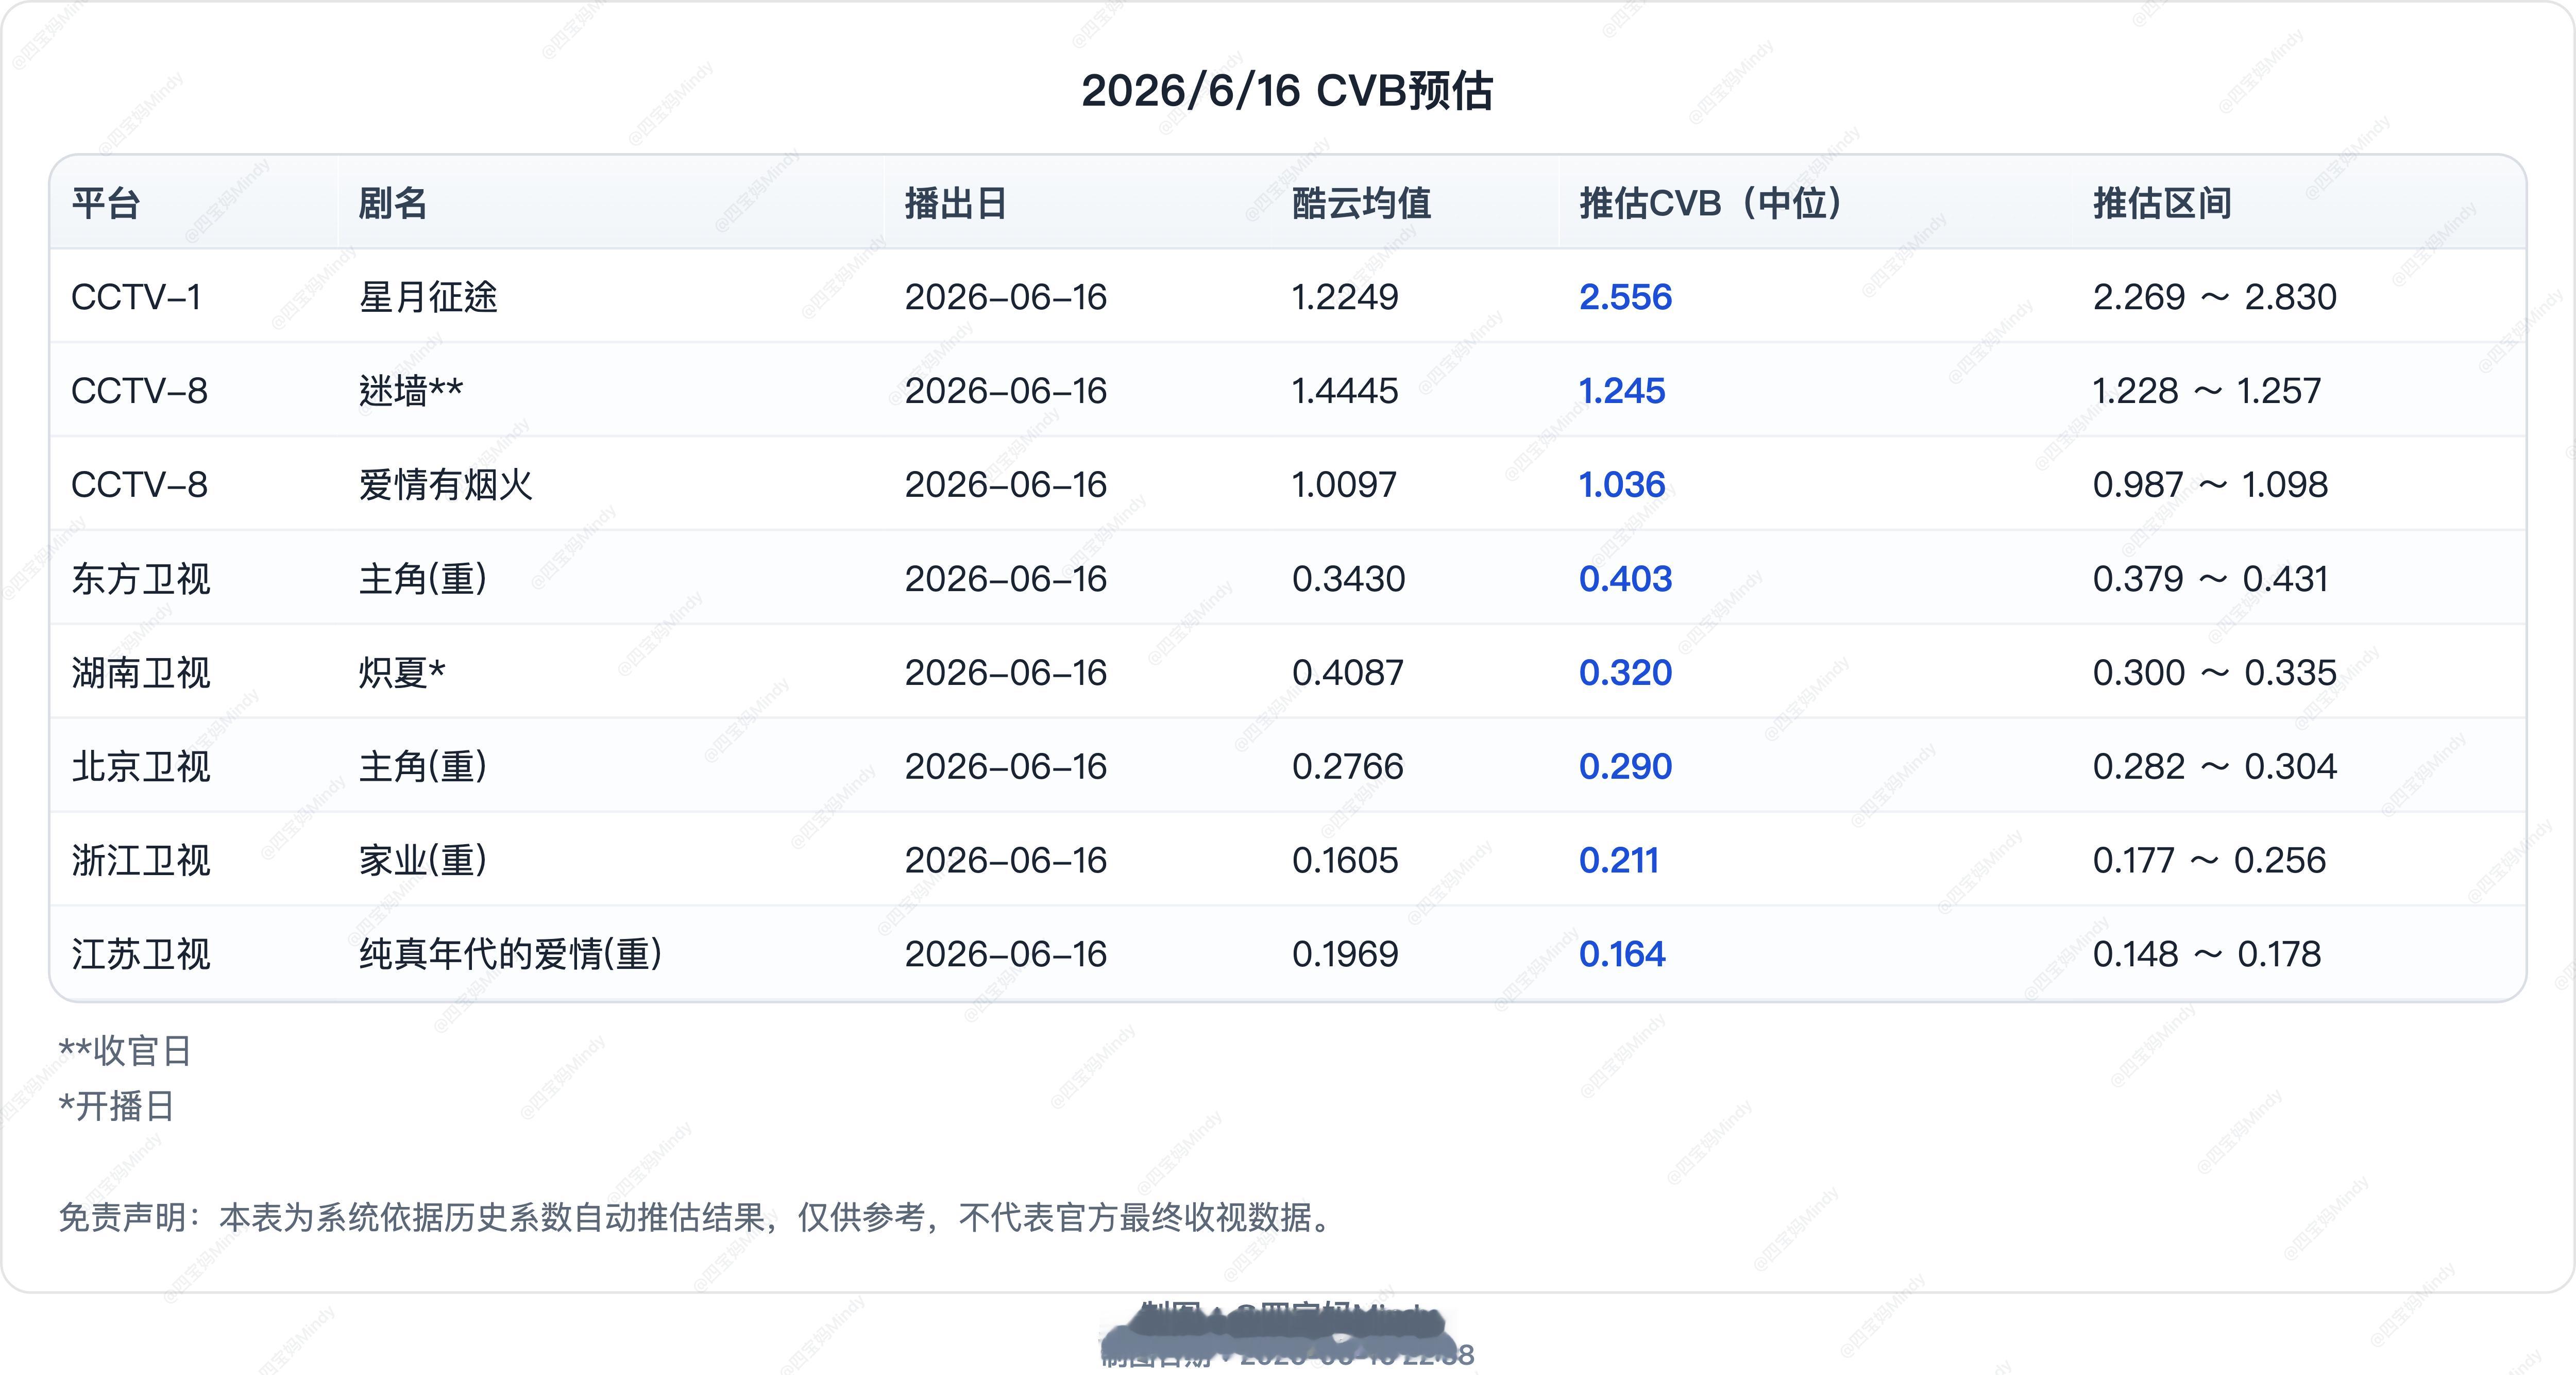Select the estimated CVB 1.245
The height and width of the screenshot is (1375, 2576).
point(1622,391)
